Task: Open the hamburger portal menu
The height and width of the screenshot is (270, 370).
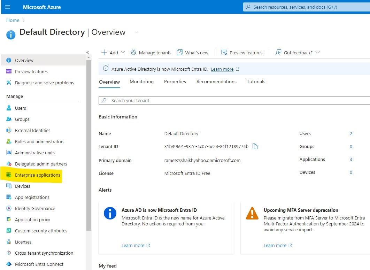Action: pyautogui.click(x=8, y=7)
